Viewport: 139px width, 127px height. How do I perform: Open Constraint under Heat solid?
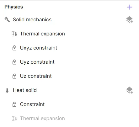pyautogui.click(x=32, y=104)
